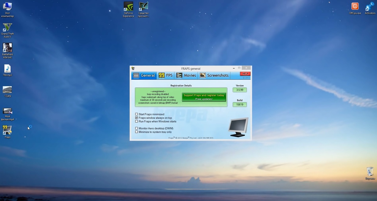Open the Screenshots tab

[x=214, y=75]
